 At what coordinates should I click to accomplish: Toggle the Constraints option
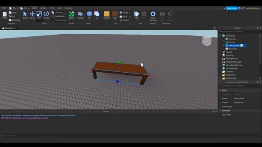(x=58, y=16)
